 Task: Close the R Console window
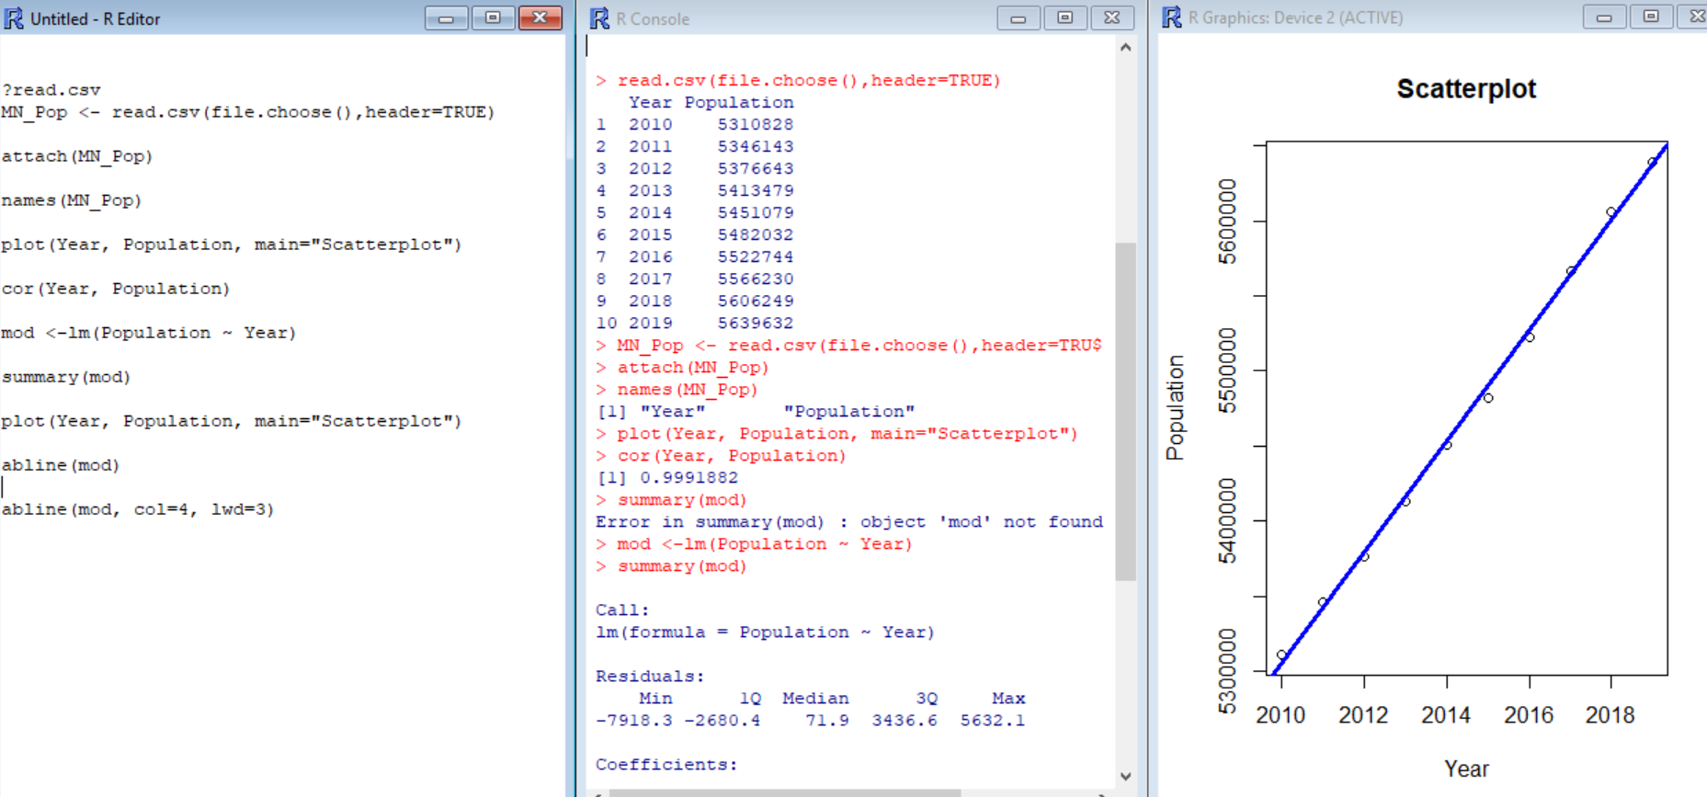(x=1112, y=17)
